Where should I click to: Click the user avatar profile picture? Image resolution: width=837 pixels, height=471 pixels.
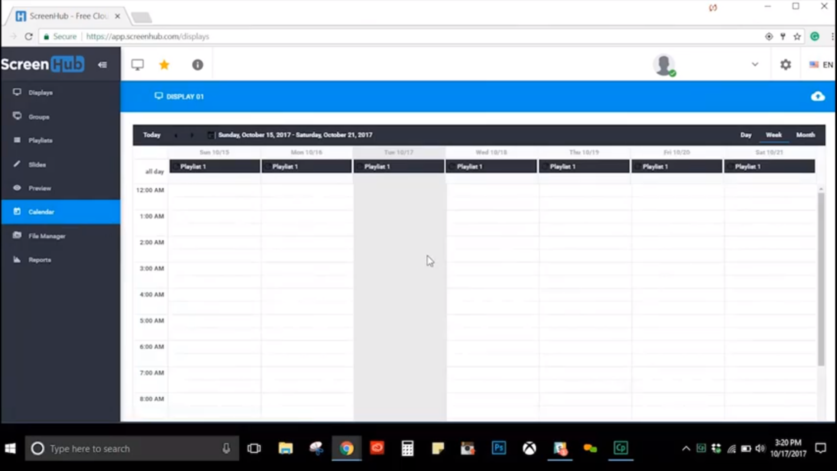pyautogui.click(x=664, y=65)
